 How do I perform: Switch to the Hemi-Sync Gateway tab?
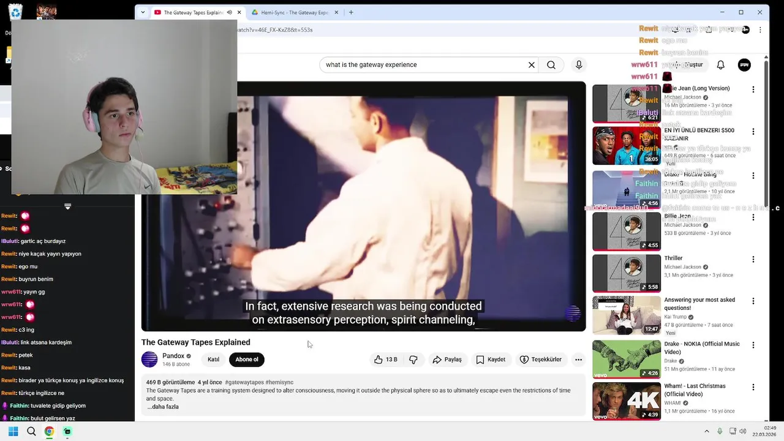(x=295, y=12)
